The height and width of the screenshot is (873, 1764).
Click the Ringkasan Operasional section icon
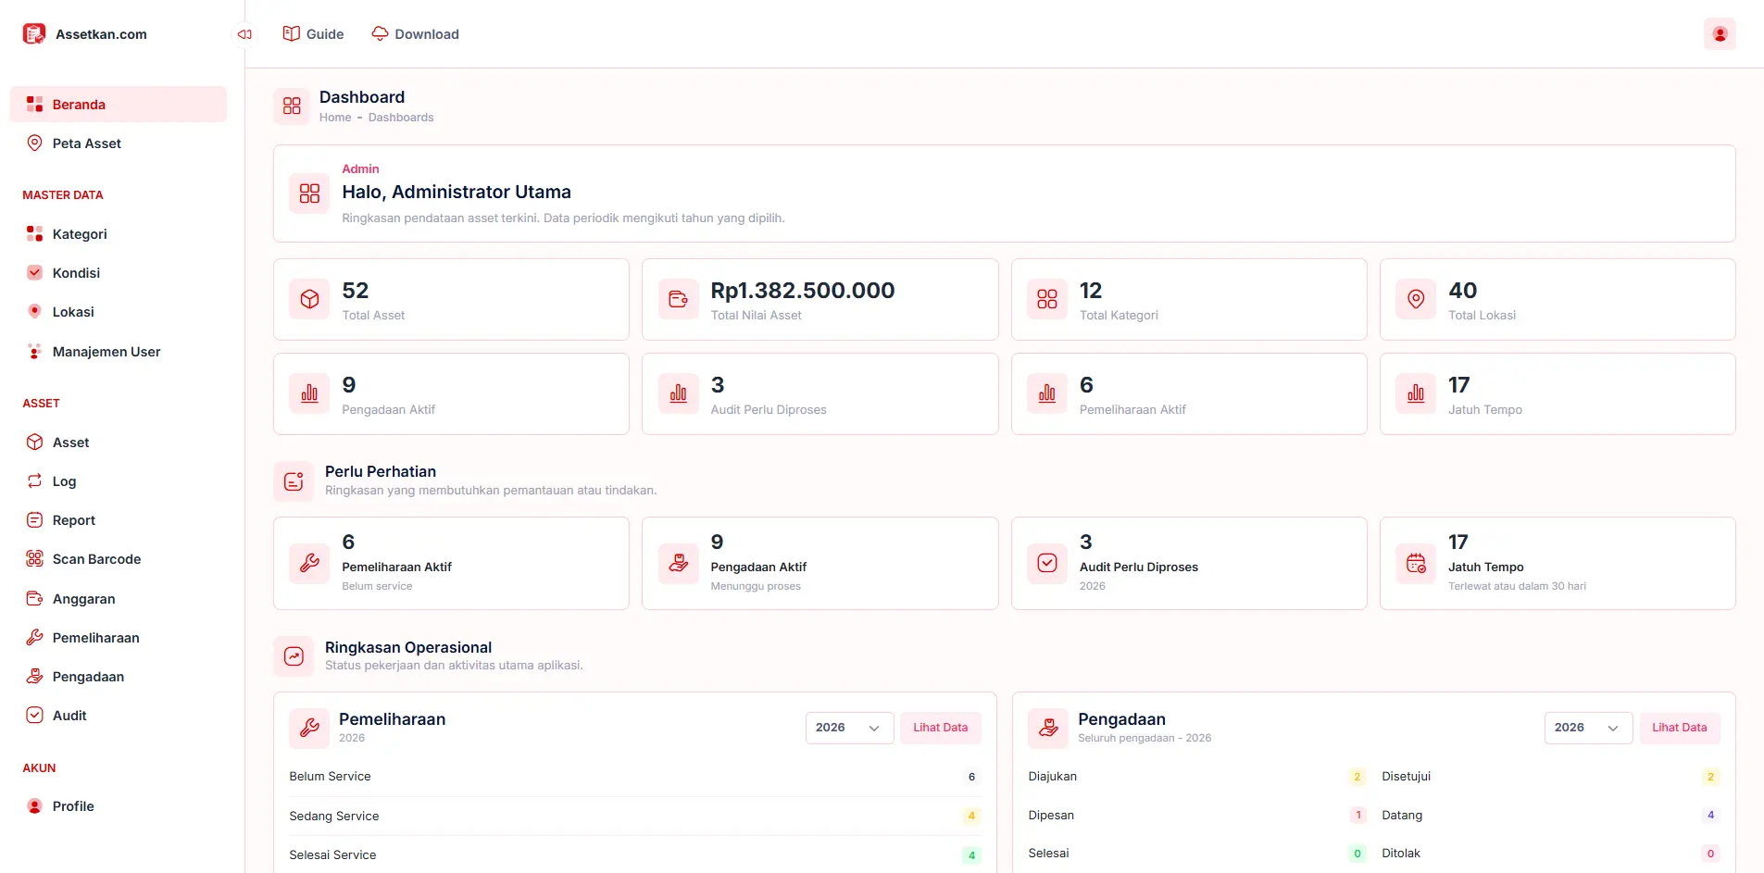point(294,656)
